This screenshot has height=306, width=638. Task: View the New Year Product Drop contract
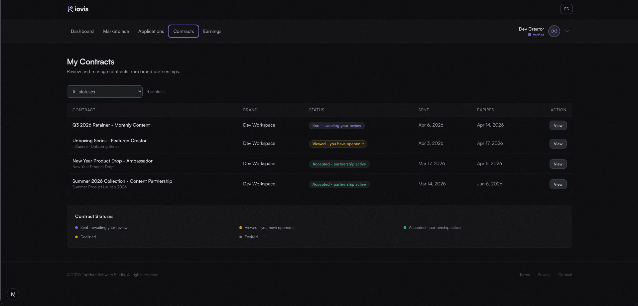click(558, 164)
